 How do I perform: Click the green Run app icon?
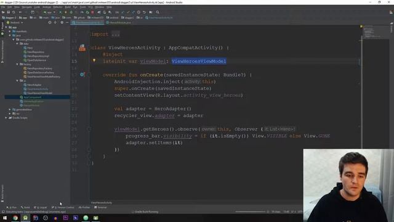(x=60, y=12)
